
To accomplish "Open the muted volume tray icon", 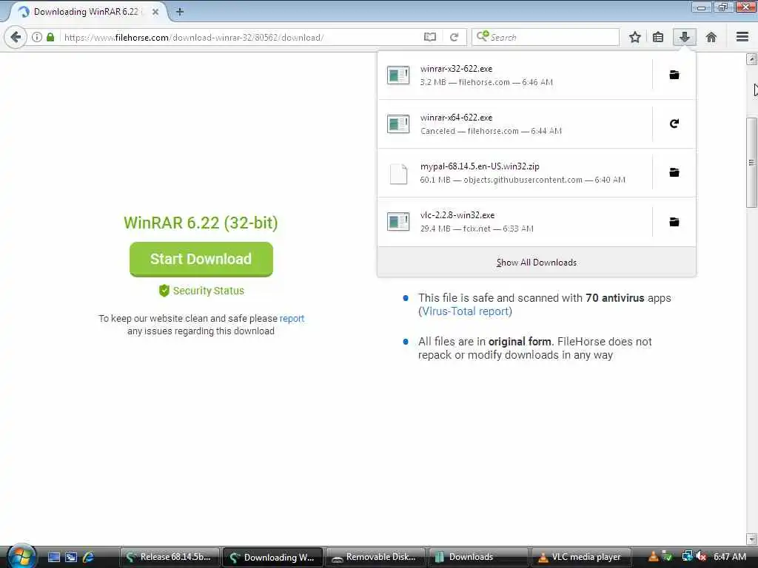I will pos(700,556).
